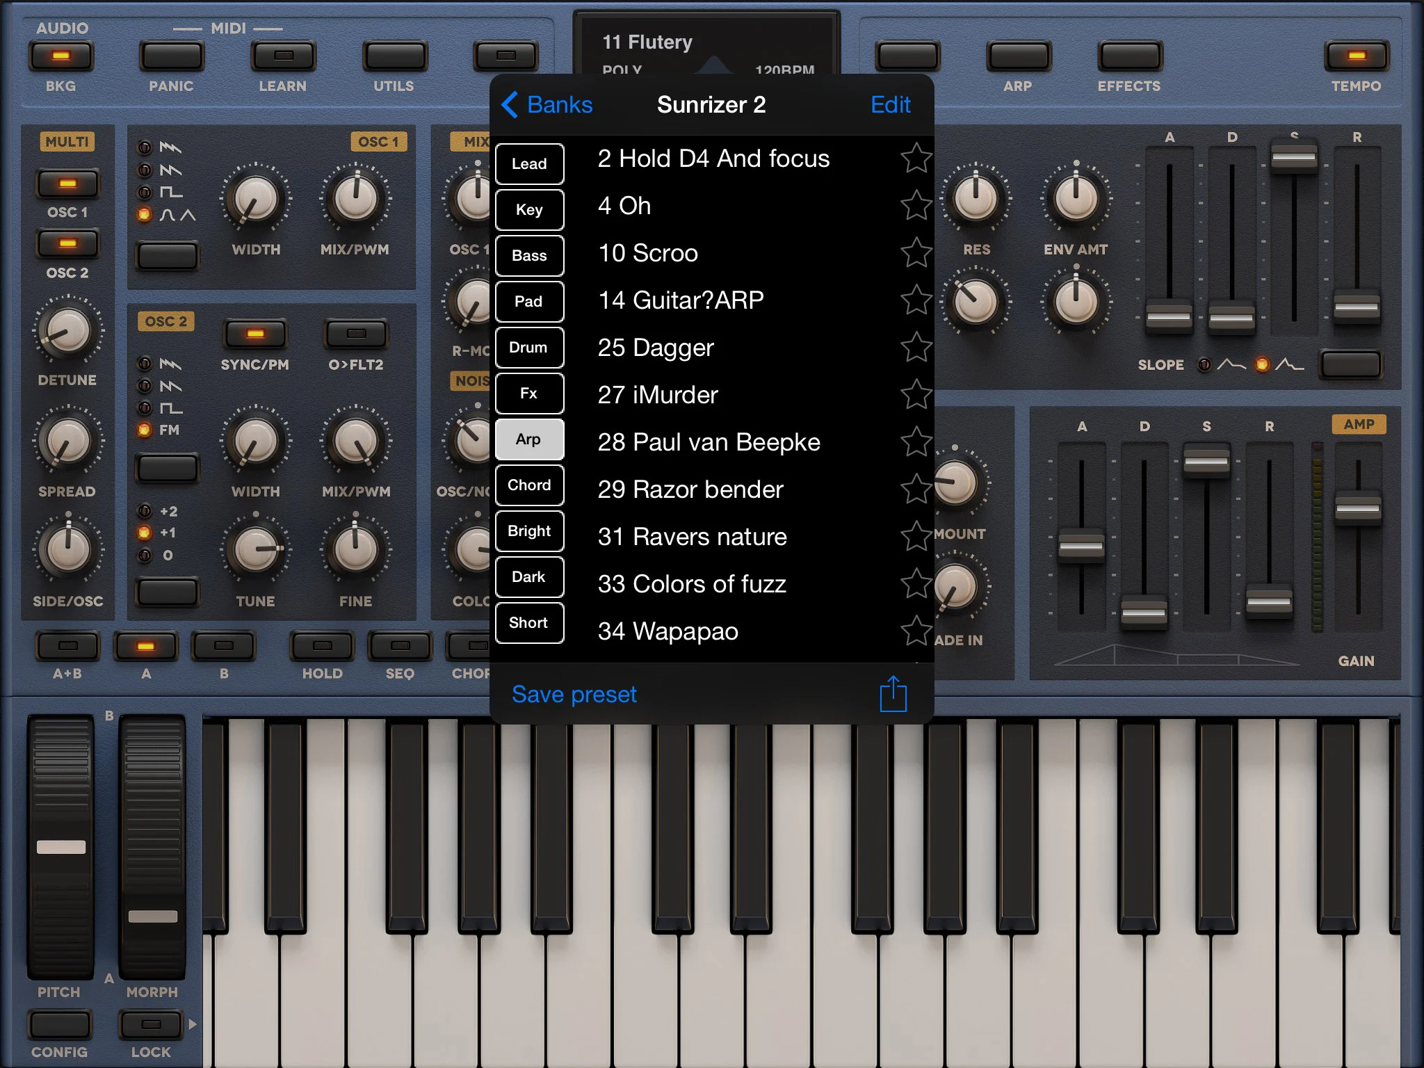Click the MORPH wheel
1424x1068 pixels.
point(152,847)
